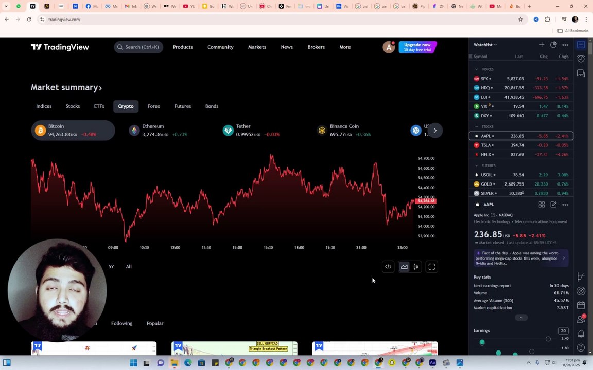Switch chart to area style

click(x=404, y=267)
